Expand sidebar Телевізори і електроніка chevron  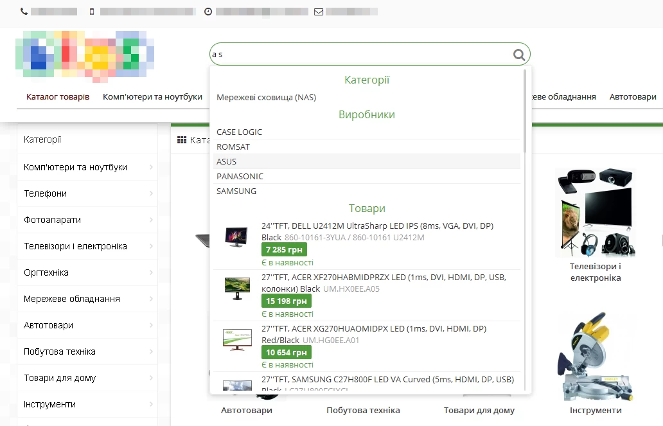(151, 246)
